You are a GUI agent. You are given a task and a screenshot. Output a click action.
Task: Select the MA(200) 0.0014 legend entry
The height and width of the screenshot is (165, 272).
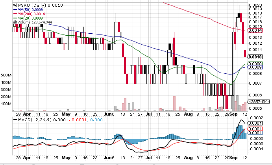pos(29,14)
